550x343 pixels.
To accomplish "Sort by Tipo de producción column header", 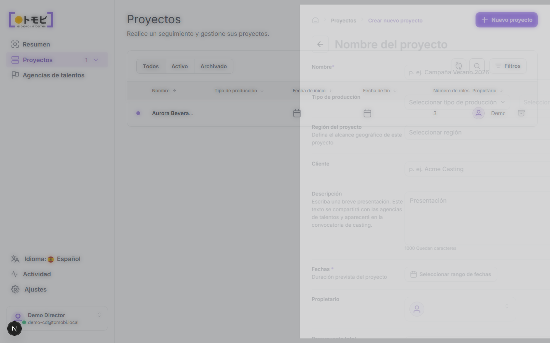I will tap(239, 91).
